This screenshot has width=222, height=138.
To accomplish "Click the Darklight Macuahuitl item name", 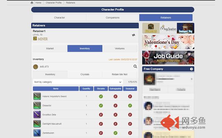I will 52,124.
